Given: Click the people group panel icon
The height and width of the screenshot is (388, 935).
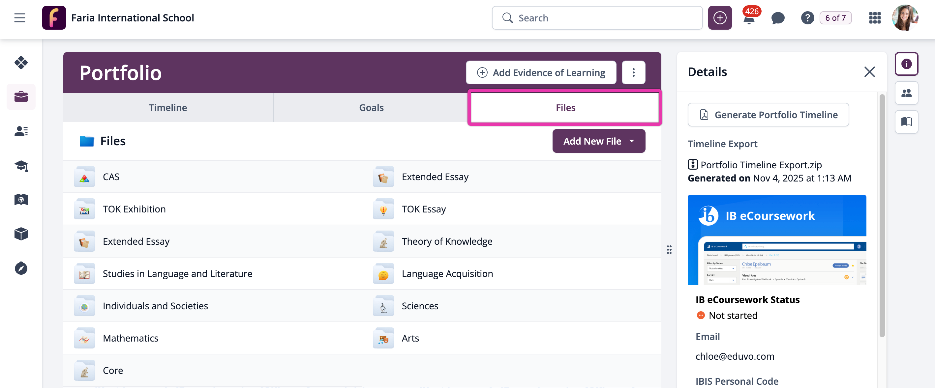Looking at the screenshot, I should click(906, 93).
